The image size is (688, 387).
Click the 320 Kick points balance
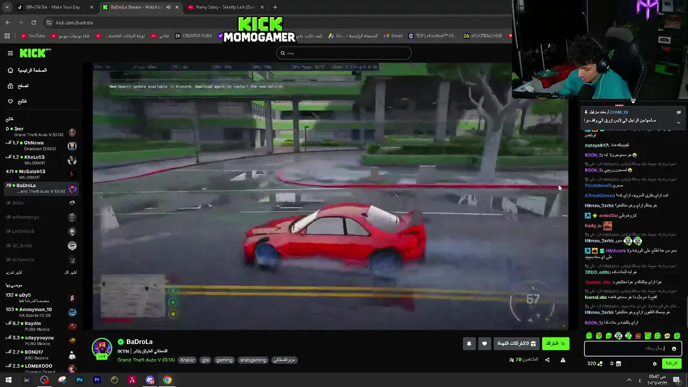pos(594,364)
